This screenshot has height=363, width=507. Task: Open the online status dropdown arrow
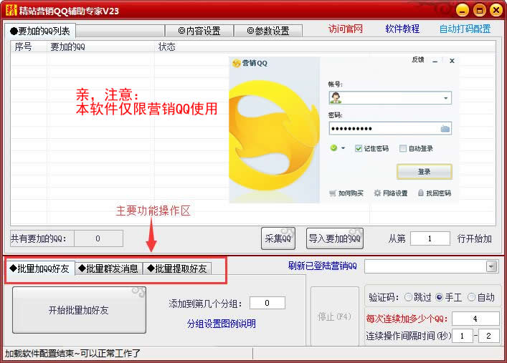(343, 148)
